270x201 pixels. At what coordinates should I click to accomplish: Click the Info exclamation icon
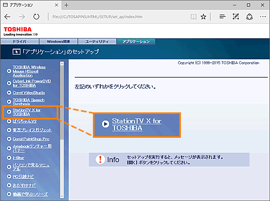[100, 159]
